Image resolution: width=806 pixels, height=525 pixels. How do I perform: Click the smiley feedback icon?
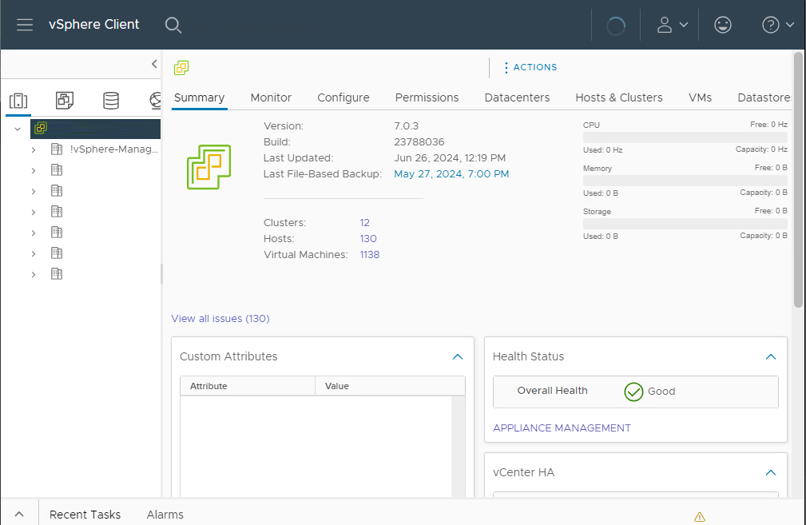[x=723, y=25]
